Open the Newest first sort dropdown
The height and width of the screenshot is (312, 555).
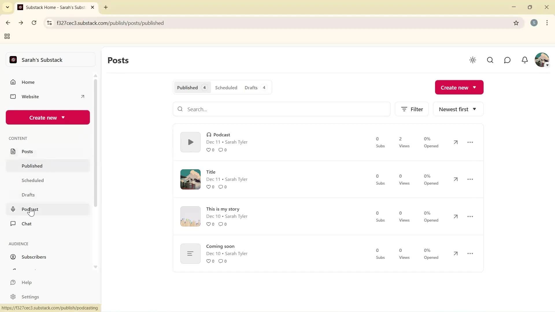[458, 109]
